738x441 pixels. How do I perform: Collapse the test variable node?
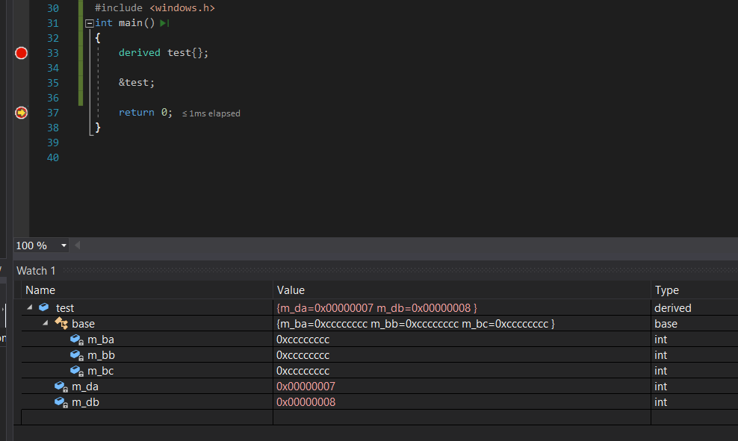tap(29, 307)
